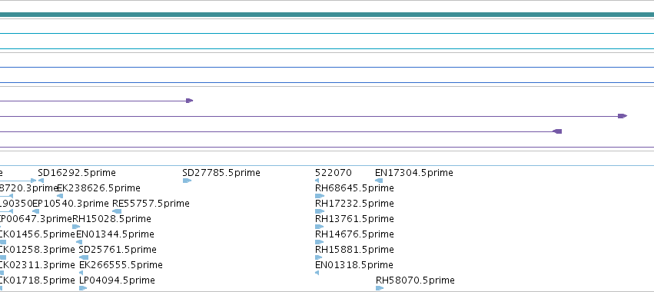Select the thick teal bar at top

pos(327,15)
